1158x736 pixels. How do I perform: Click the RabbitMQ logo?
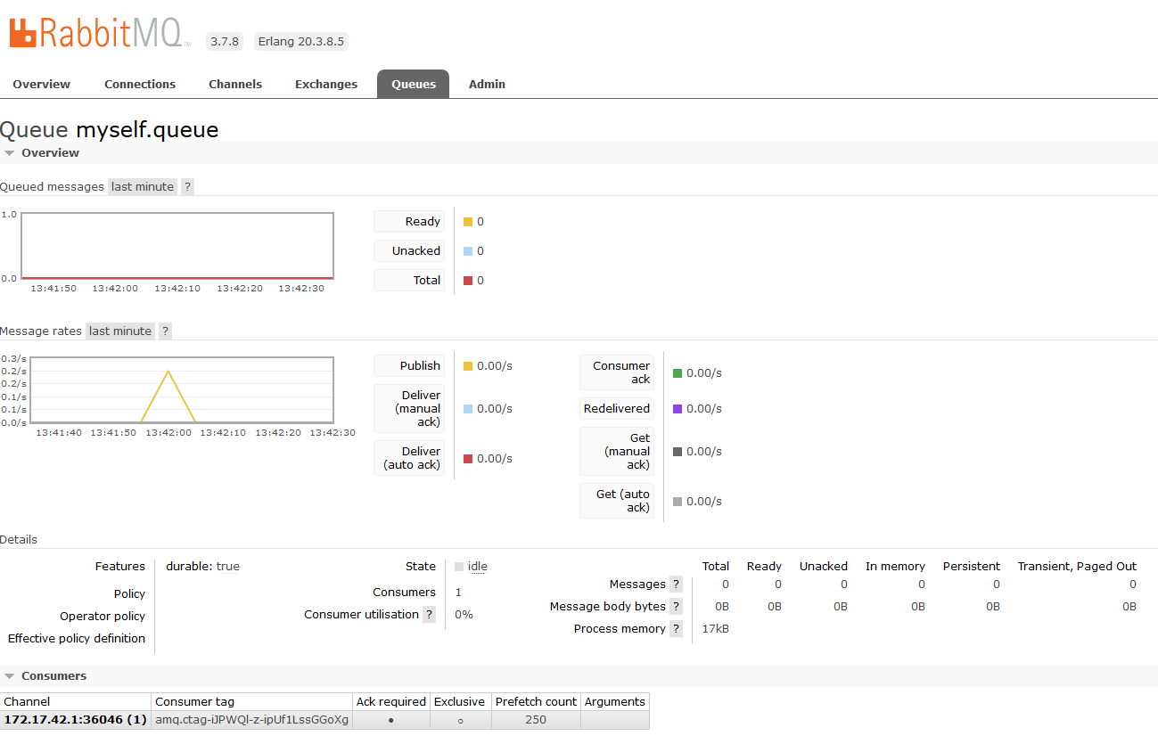100,32
